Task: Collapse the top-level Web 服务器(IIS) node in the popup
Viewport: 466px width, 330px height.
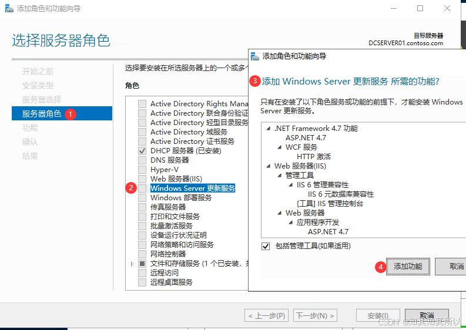Action: (269, 166)
